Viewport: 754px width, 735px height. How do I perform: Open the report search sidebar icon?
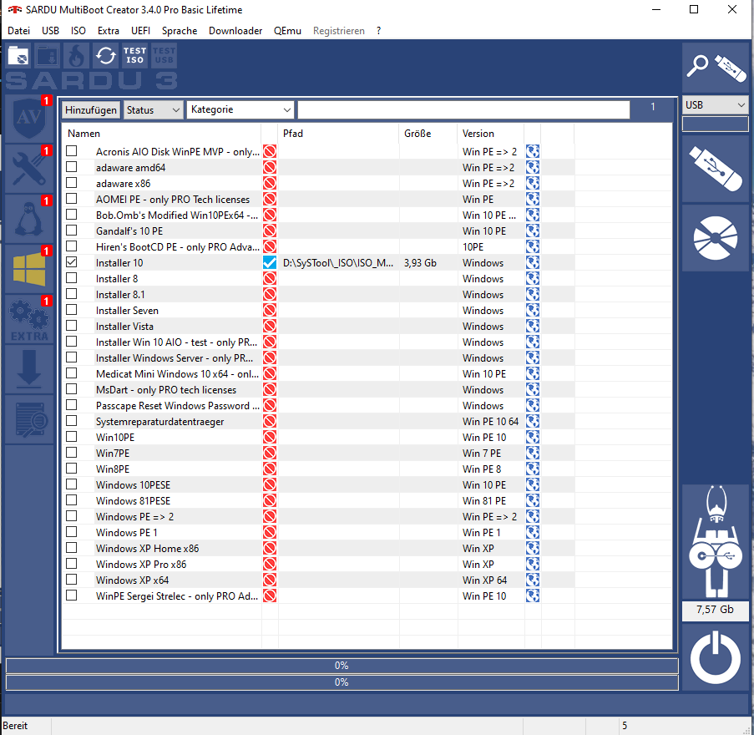29,420
